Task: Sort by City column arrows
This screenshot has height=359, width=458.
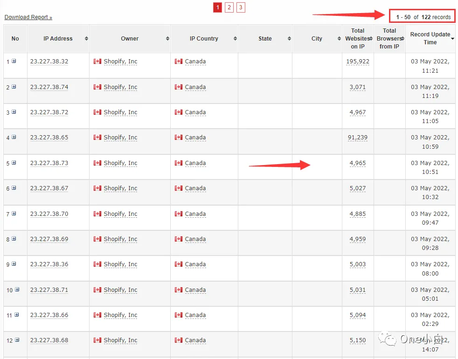Action: 339,39
